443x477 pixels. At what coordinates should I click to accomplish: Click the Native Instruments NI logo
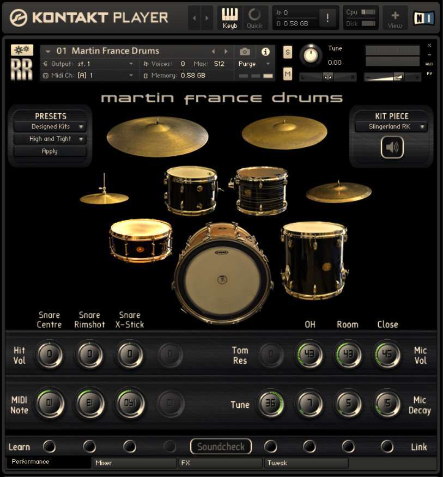click(423, 18)
